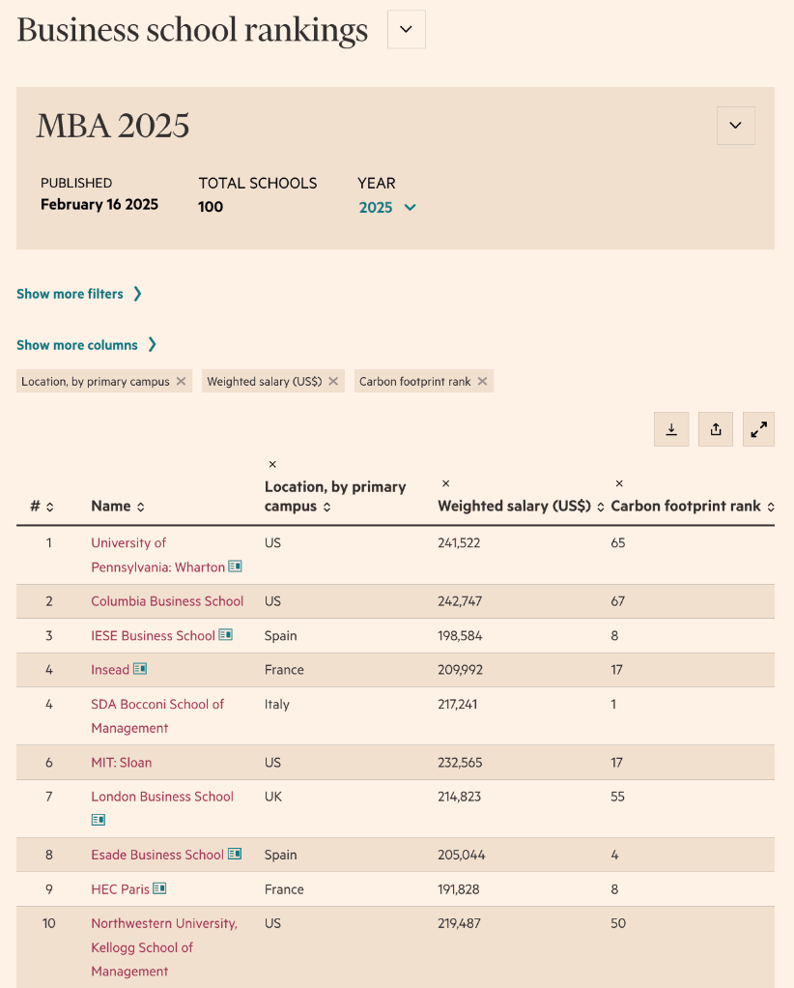Open profile icon beside Esade Business School
This screenshot has width=794, height=988.
click(235, 855)
